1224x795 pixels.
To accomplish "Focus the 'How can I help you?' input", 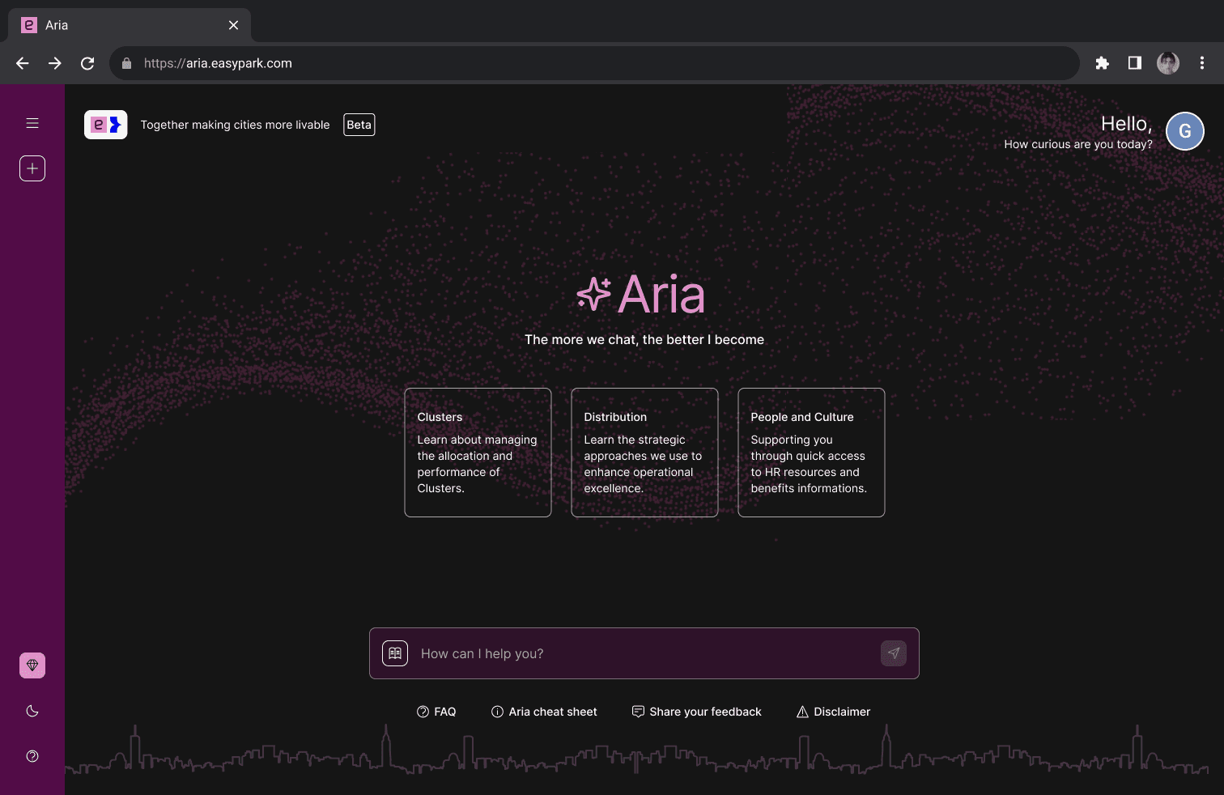I will point(644,653).
